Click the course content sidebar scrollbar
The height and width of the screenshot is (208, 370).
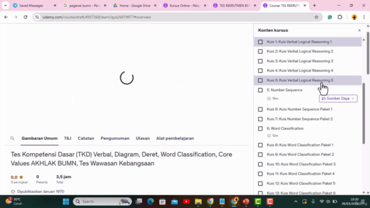[x=364, y=113]
